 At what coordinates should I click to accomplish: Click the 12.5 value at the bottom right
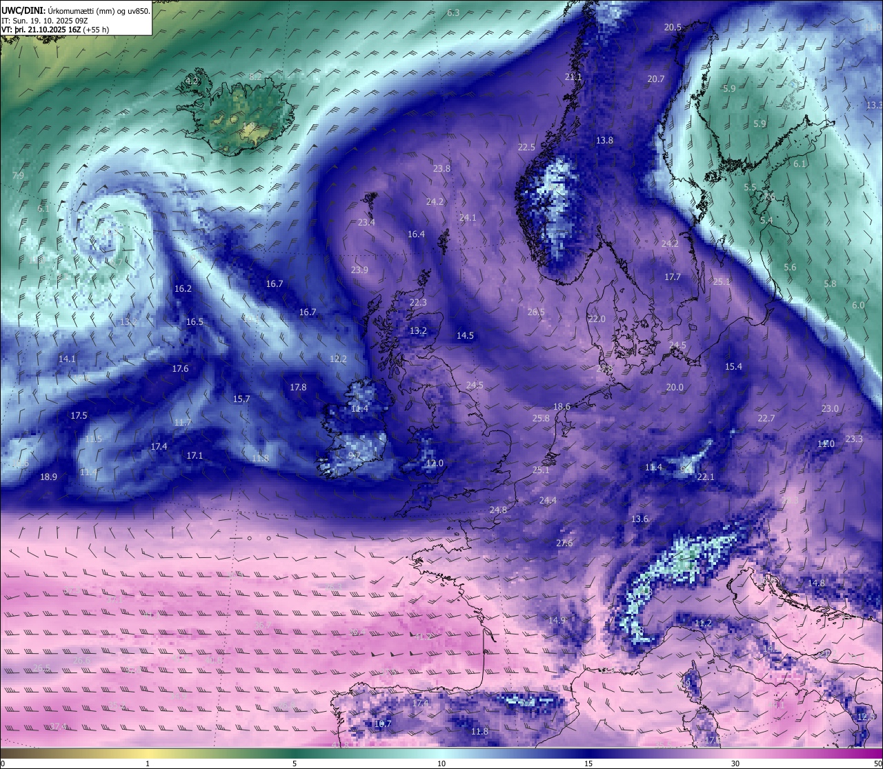click(x=866, y=717)
